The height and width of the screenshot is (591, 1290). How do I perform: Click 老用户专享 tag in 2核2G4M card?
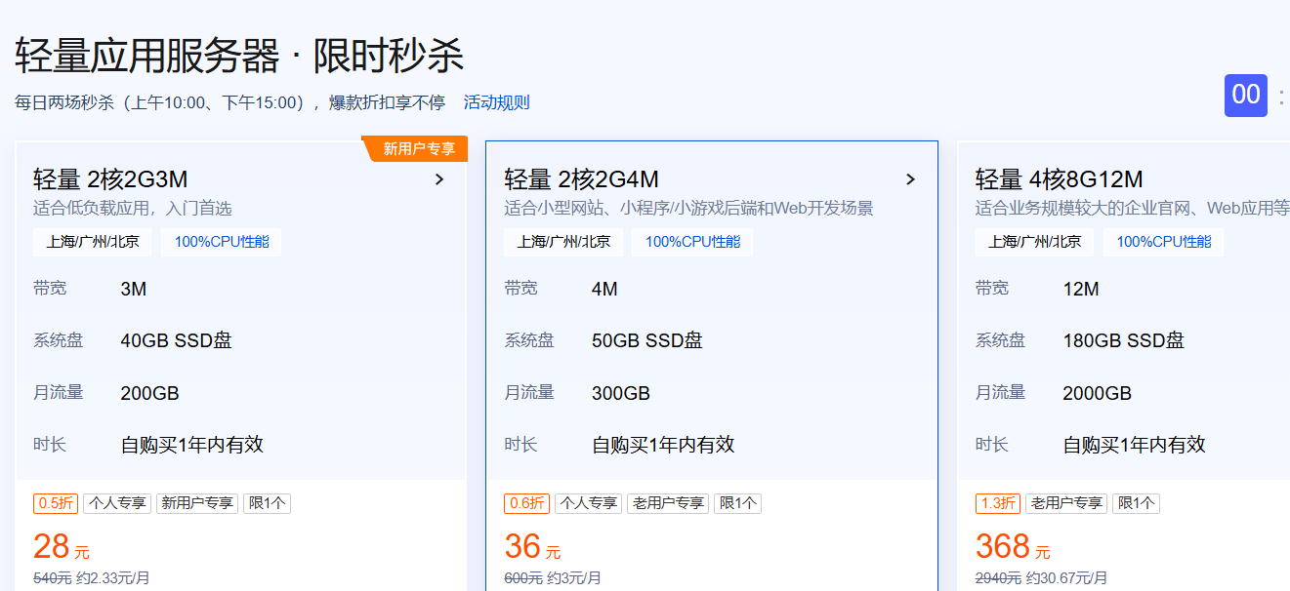(668, 503)
